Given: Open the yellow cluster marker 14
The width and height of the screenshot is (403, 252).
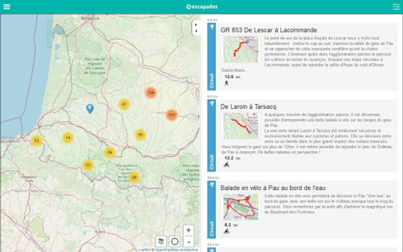Looking at the screenshot, I should pos(68,138).
